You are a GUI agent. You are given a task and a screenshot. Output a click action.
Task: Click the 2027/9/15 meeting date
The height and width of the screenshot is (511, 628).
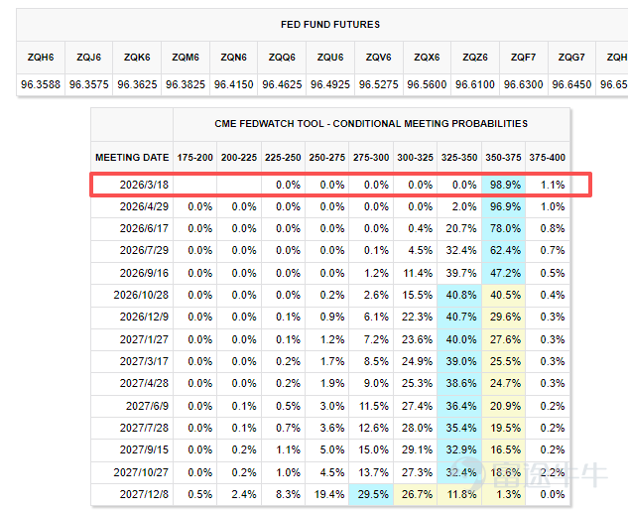144,449
